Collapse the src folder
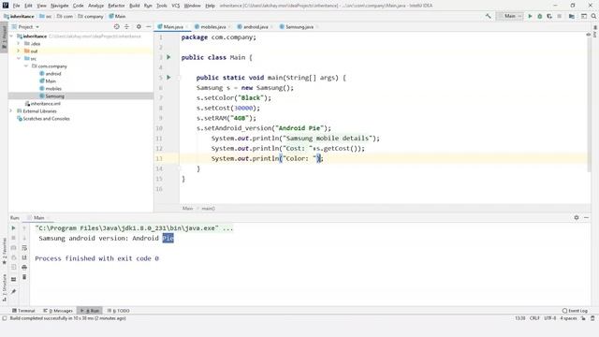The width and height of the screenshot is (599, 337). [19, 58]
